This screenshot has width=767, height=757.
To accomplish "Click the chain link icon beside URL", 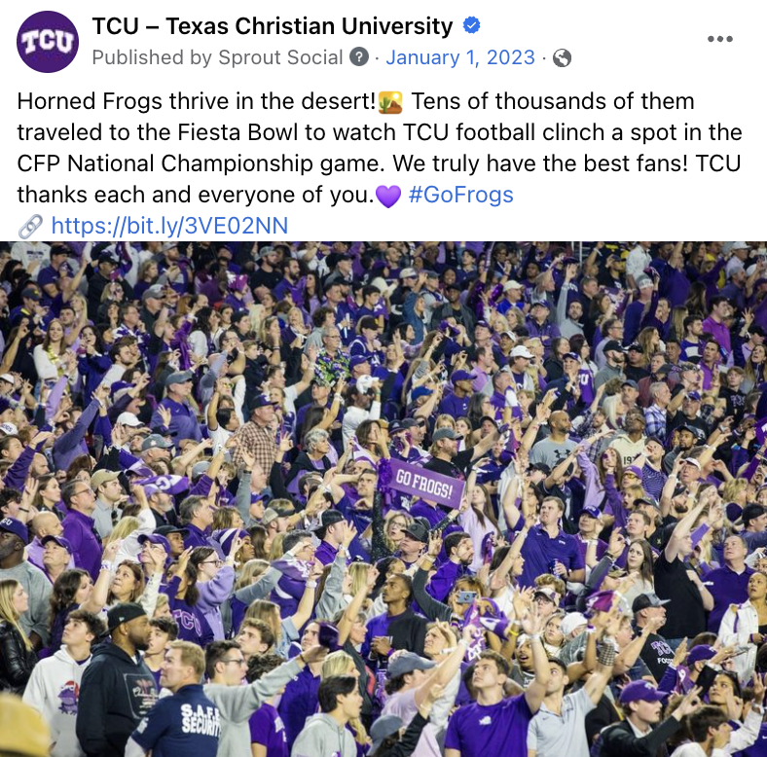I will [30, 227].
